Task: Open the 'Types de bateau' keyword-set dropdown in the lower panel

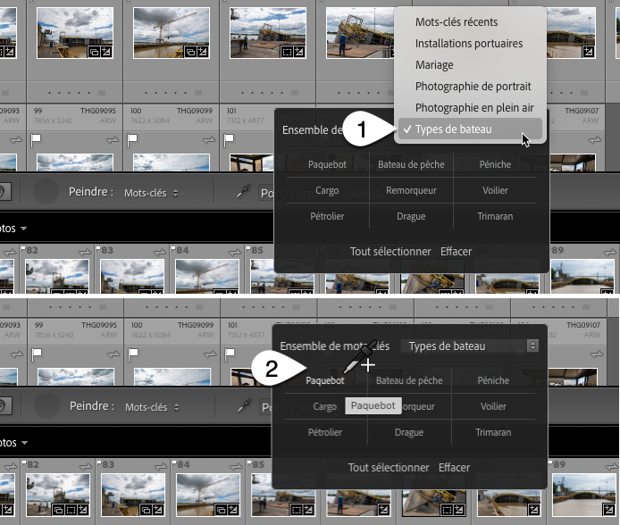Action: pos(470,346)
